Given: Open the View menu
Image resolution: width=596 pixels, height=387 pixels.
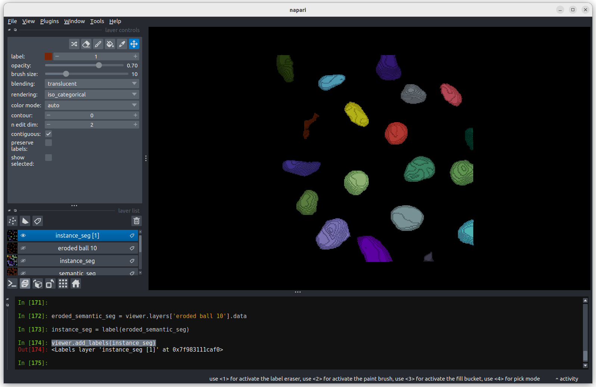Looking at the screenshot, I should point(28,21).
